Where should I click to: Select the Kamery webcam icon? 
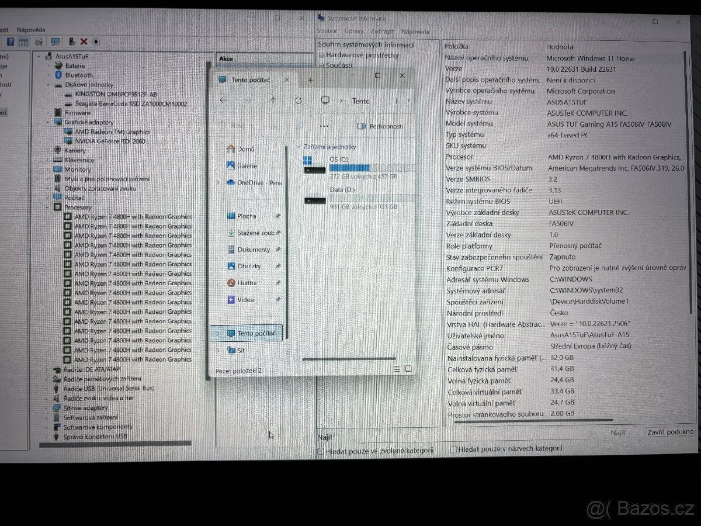pos(58,150)
